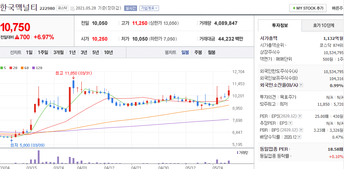Open help icon next to 배당수익률 2020.12
The image size is (344, 169).
point(299,137)
